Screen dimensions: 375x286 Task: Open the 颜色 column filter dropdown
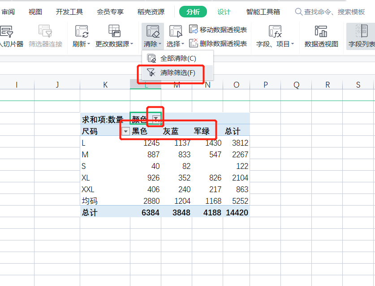tap(156, 119)
